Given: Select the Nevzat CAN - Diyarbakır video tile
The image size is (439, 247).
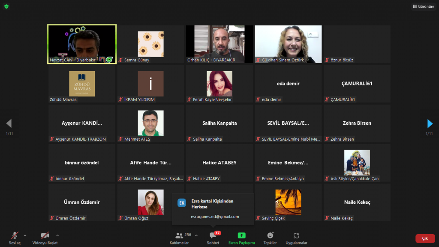Looking at the screenshot, I should pyautogui.click(x=82, y=44).
